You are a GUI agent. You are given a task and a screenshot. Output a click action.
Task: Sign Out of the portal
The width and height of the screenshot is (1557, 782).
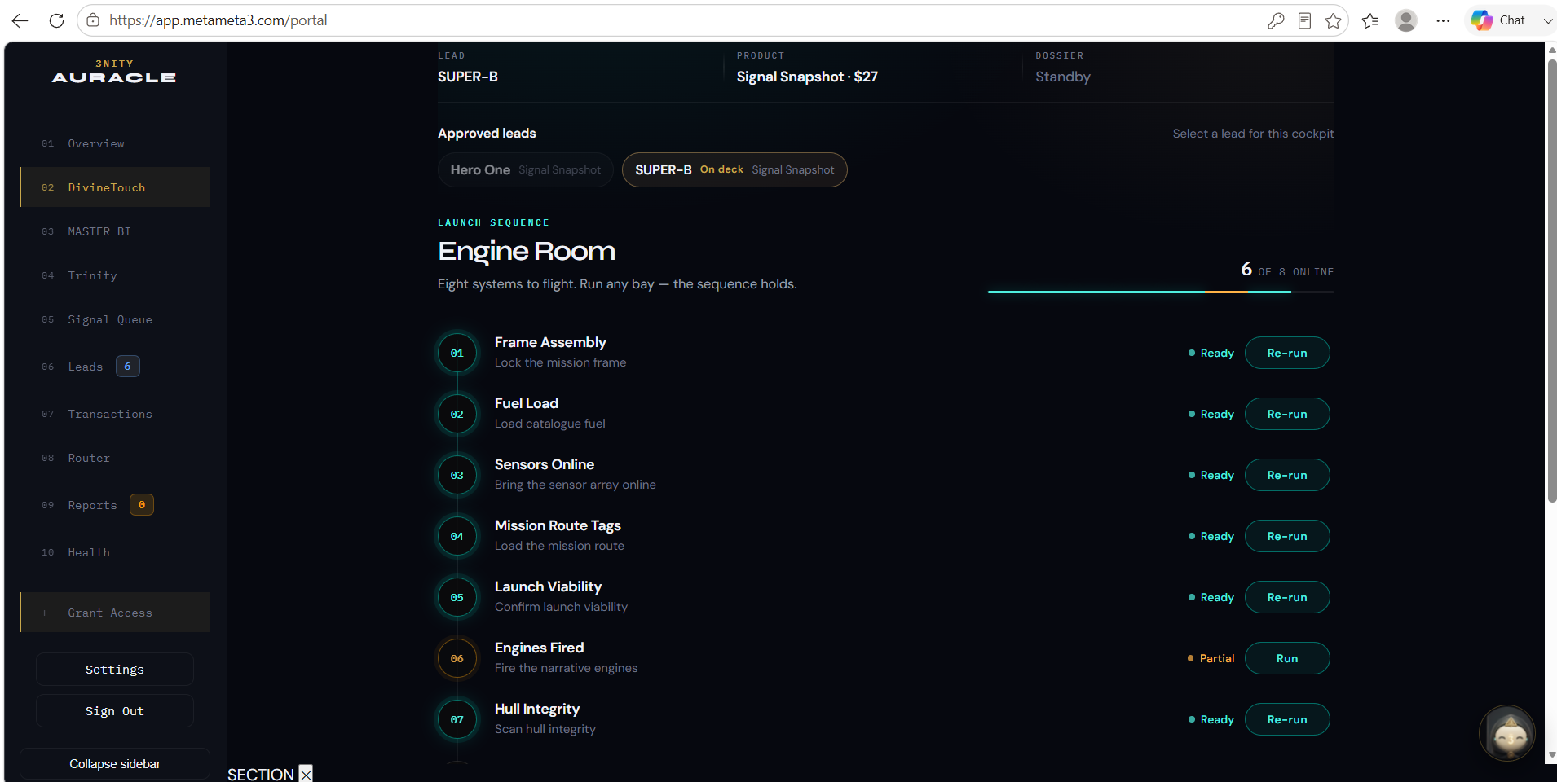(115, 711)
